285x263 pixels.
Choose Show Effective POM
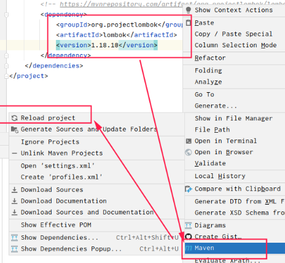click(x=96, y=225)
